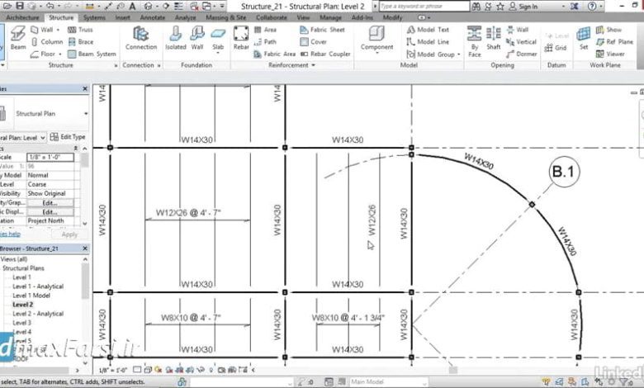Open Level 1 - Analytical view
This screenshot has height=388, width=644.
(x=38, y=286)
